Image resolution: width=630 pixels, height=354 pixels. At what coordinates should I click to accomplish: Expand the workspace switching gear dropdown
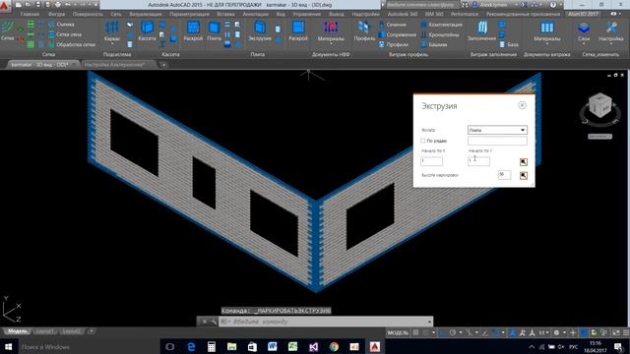click(x=564, y=332)
